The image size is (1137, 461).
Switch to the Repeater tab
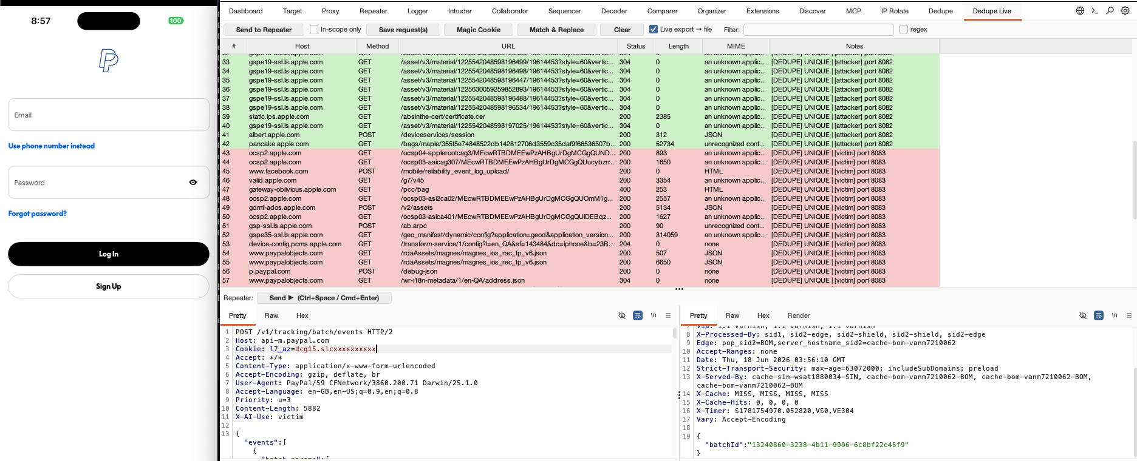[374, 11]
